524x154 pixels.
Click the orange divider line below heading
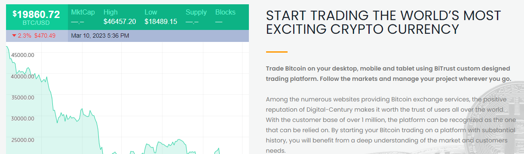pos(276,52)
